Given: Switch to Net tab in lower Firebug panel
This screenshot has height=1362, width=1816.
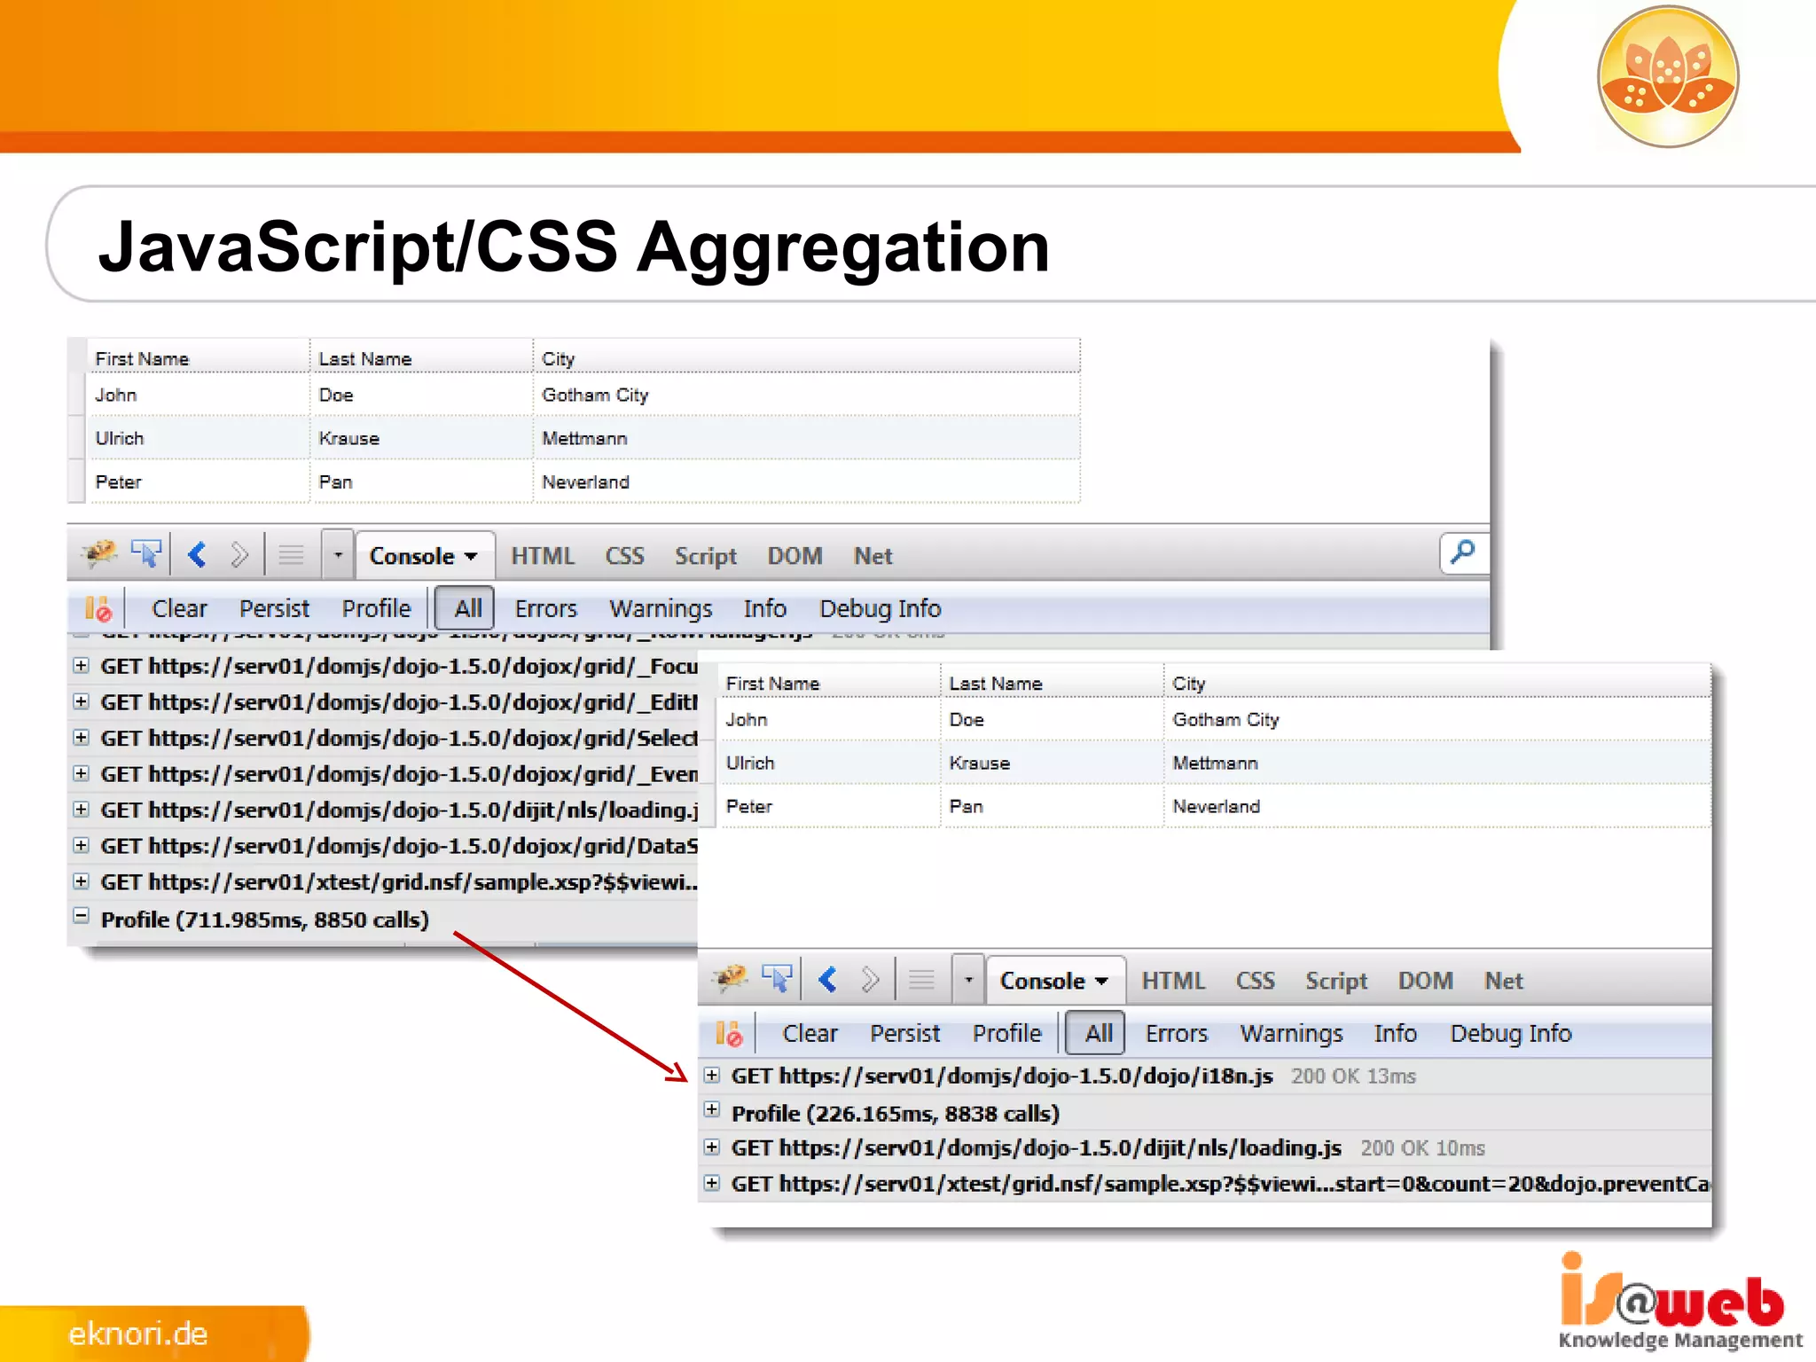Looking at the screenshot, I should [1503, 981].
